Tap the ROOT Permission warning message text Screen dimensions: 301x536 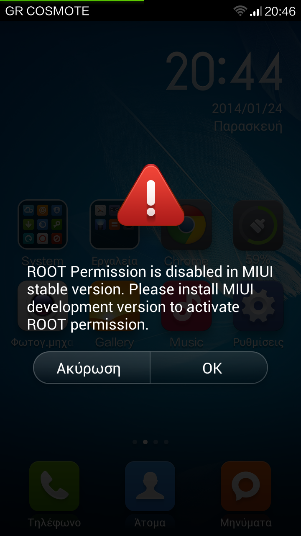point(150,298)
